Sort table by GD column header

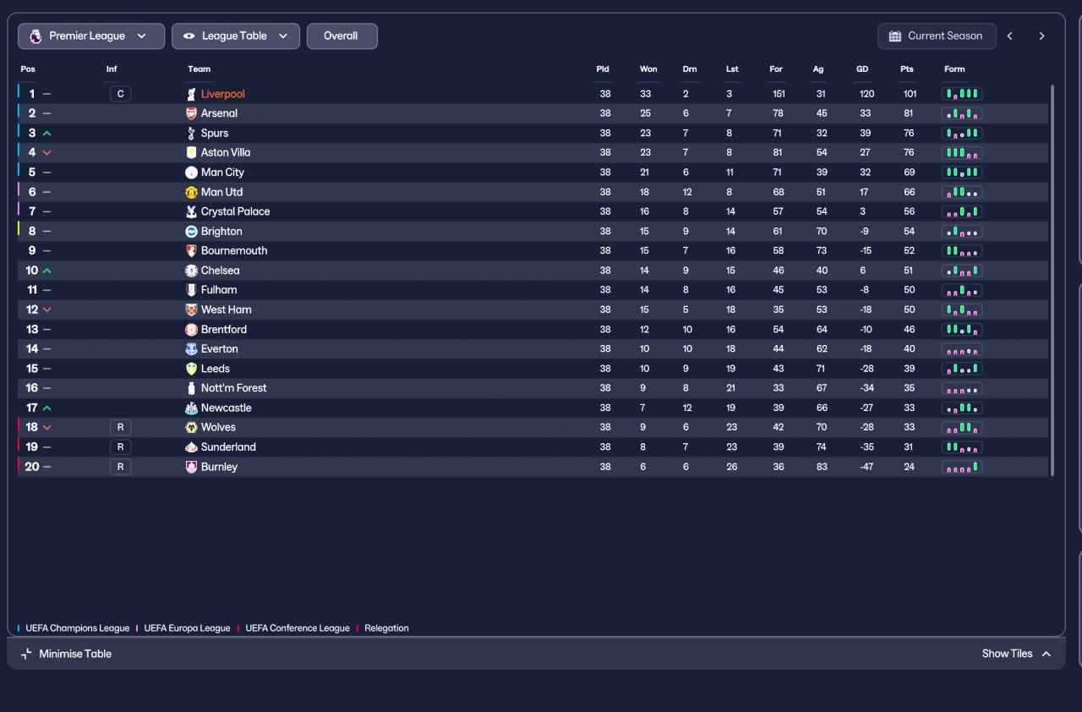862,69
